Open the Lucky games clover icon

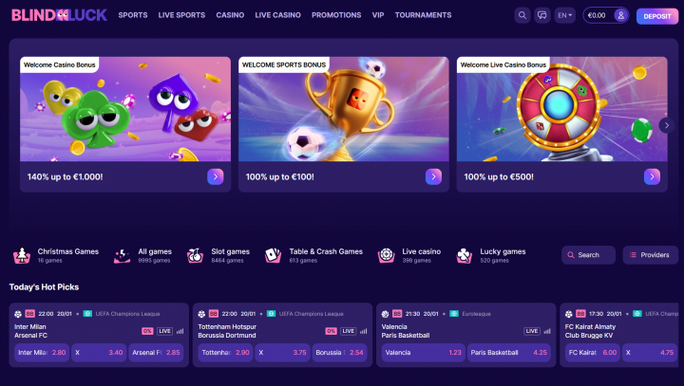465,255
